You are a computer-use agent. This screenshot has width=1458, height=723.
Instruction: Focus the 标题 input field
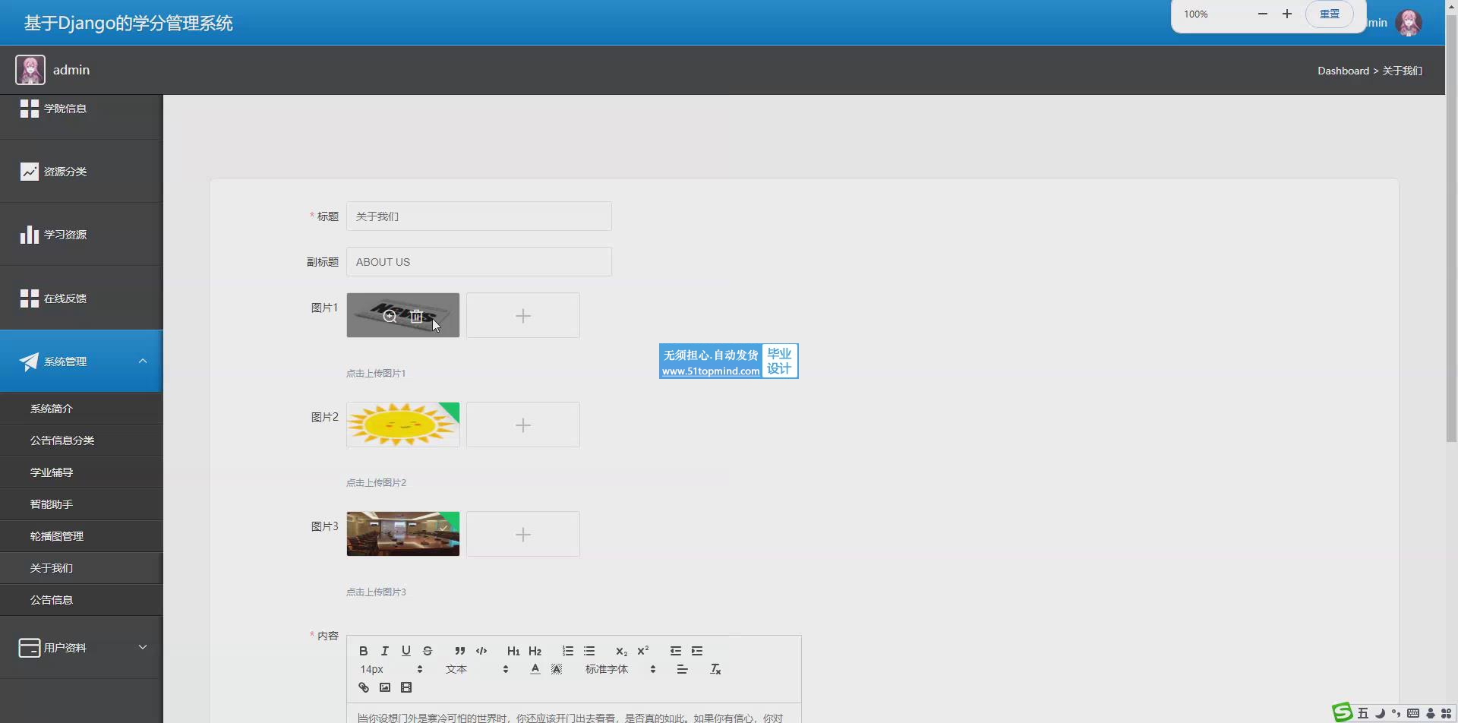[x=479, y=216]
